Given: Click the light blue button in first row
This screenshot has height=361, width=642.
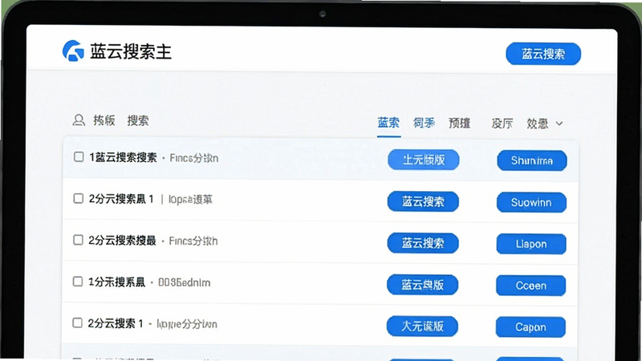Looking at the screenshot, I should click(x=424, y=160).
